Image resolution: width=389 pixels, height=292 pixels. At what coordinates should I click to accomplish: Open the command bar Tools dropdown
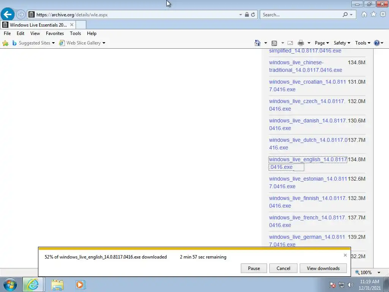(362, 43)
